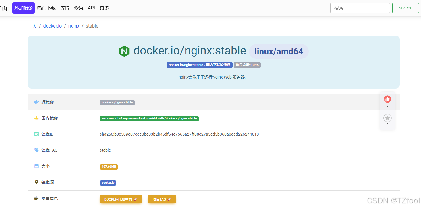Expand the 更多 menu
Viewport: 421px width, 208px height.
(104, 8)
